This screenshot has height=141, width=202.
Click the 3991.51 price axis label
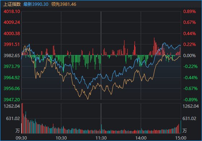[12, 44]
